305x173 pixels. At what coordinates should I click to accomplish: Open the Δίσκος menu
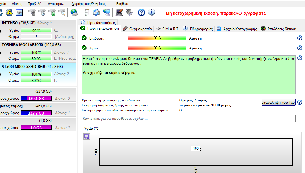point(17,4)
